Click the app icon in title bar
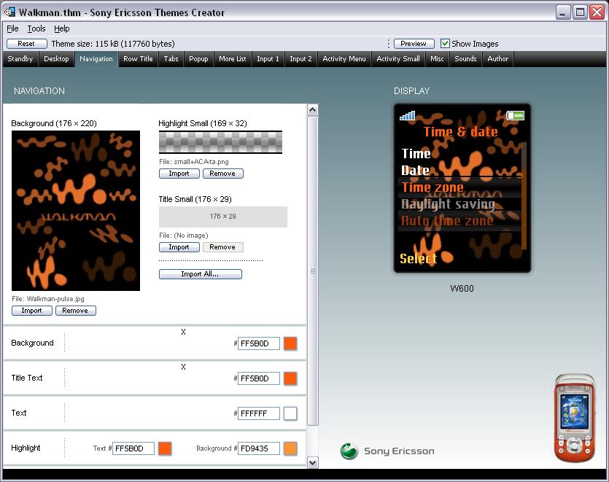The width and height of the screenshot is (609, 482). click(9, 12)
